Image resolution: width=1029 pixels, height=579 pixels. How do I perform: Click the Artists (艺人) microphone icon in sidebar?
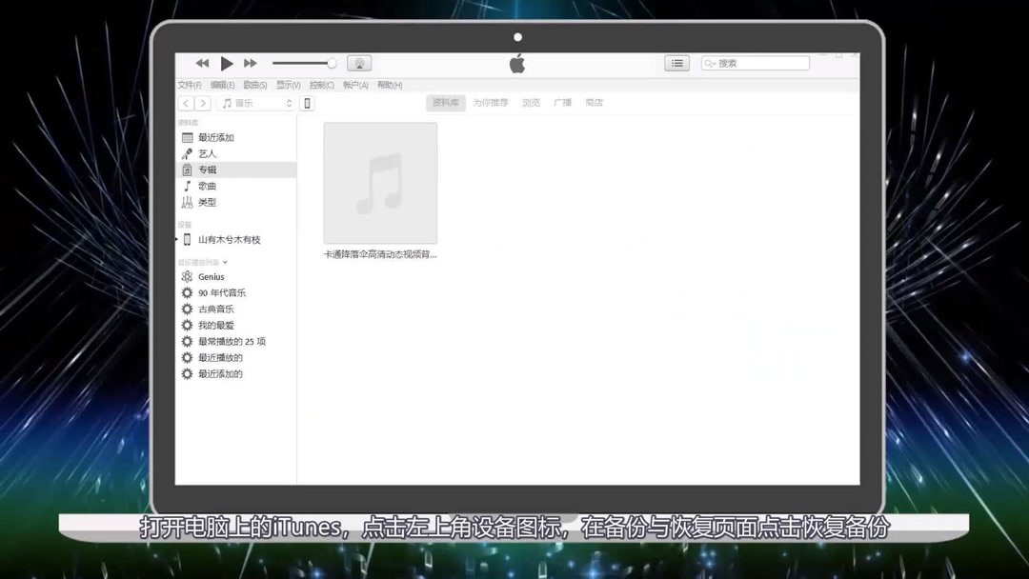(187, 152)
